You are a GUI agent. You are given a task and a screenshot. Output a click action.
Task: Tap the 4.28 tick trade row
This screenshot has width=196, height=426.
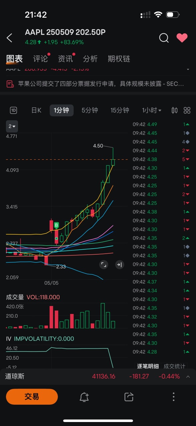161,352
